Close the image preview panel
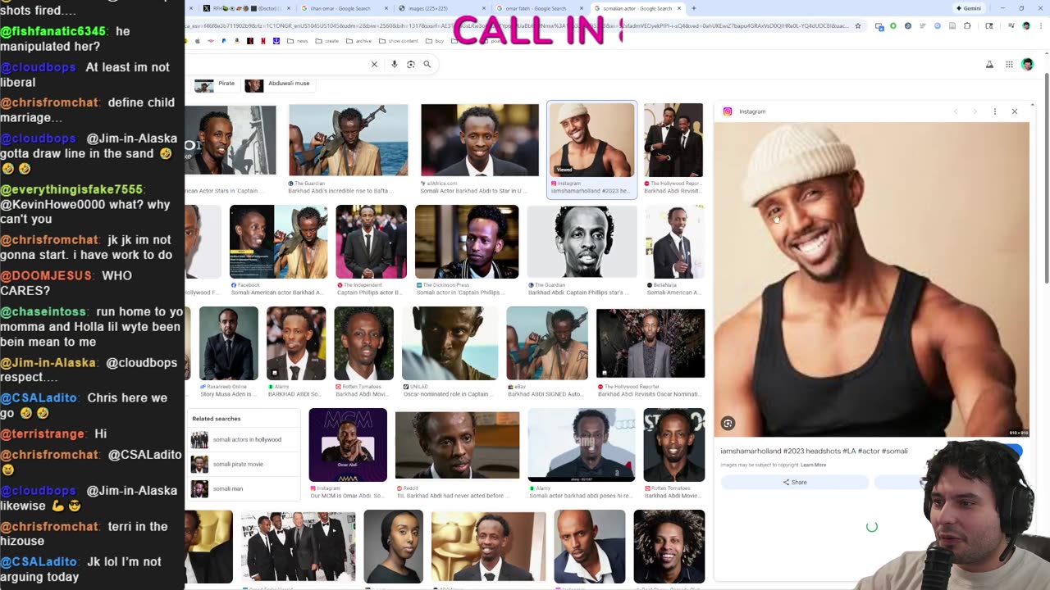 (x=1014, y=111)
